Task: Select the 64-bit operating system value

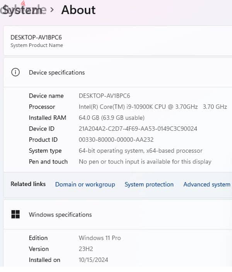Action: [141, 151]
